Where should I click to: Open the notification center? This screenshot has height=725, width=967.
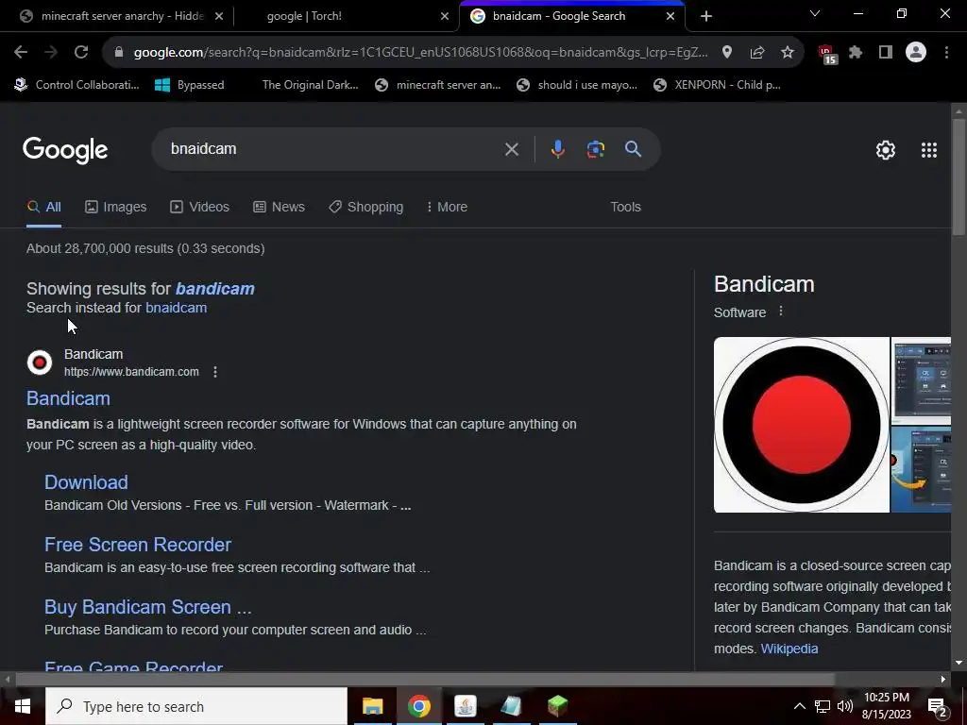[938, 707]
